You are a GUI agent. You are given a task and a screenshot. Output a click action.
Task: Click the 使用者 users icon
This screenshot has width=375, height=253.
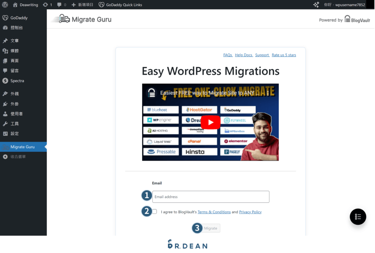(x=5, y=114)
